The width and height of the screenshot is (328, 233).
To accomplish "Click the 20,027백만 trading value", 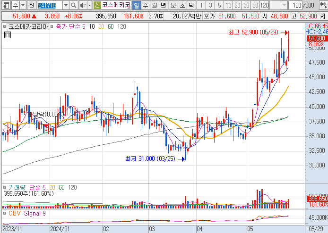I will (x=187, y=16).
